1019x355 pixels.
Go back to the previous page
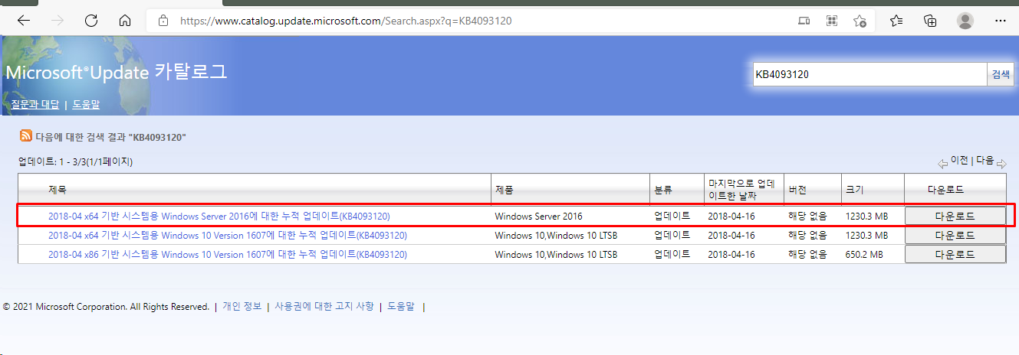click(23, 21)
